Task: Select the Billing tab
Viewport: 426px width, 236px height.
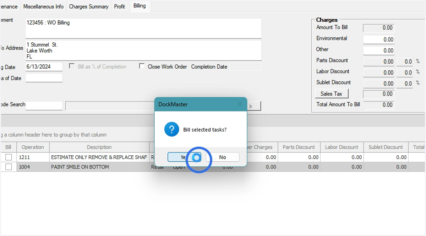Action: coord(140,6)
